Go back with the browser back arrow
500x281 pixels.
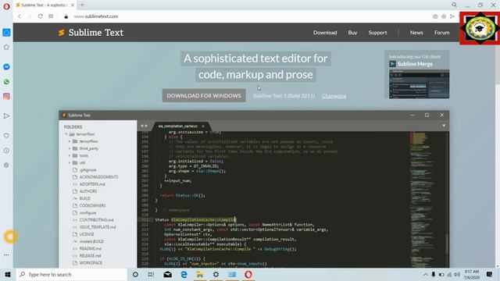tap(20, 16)
